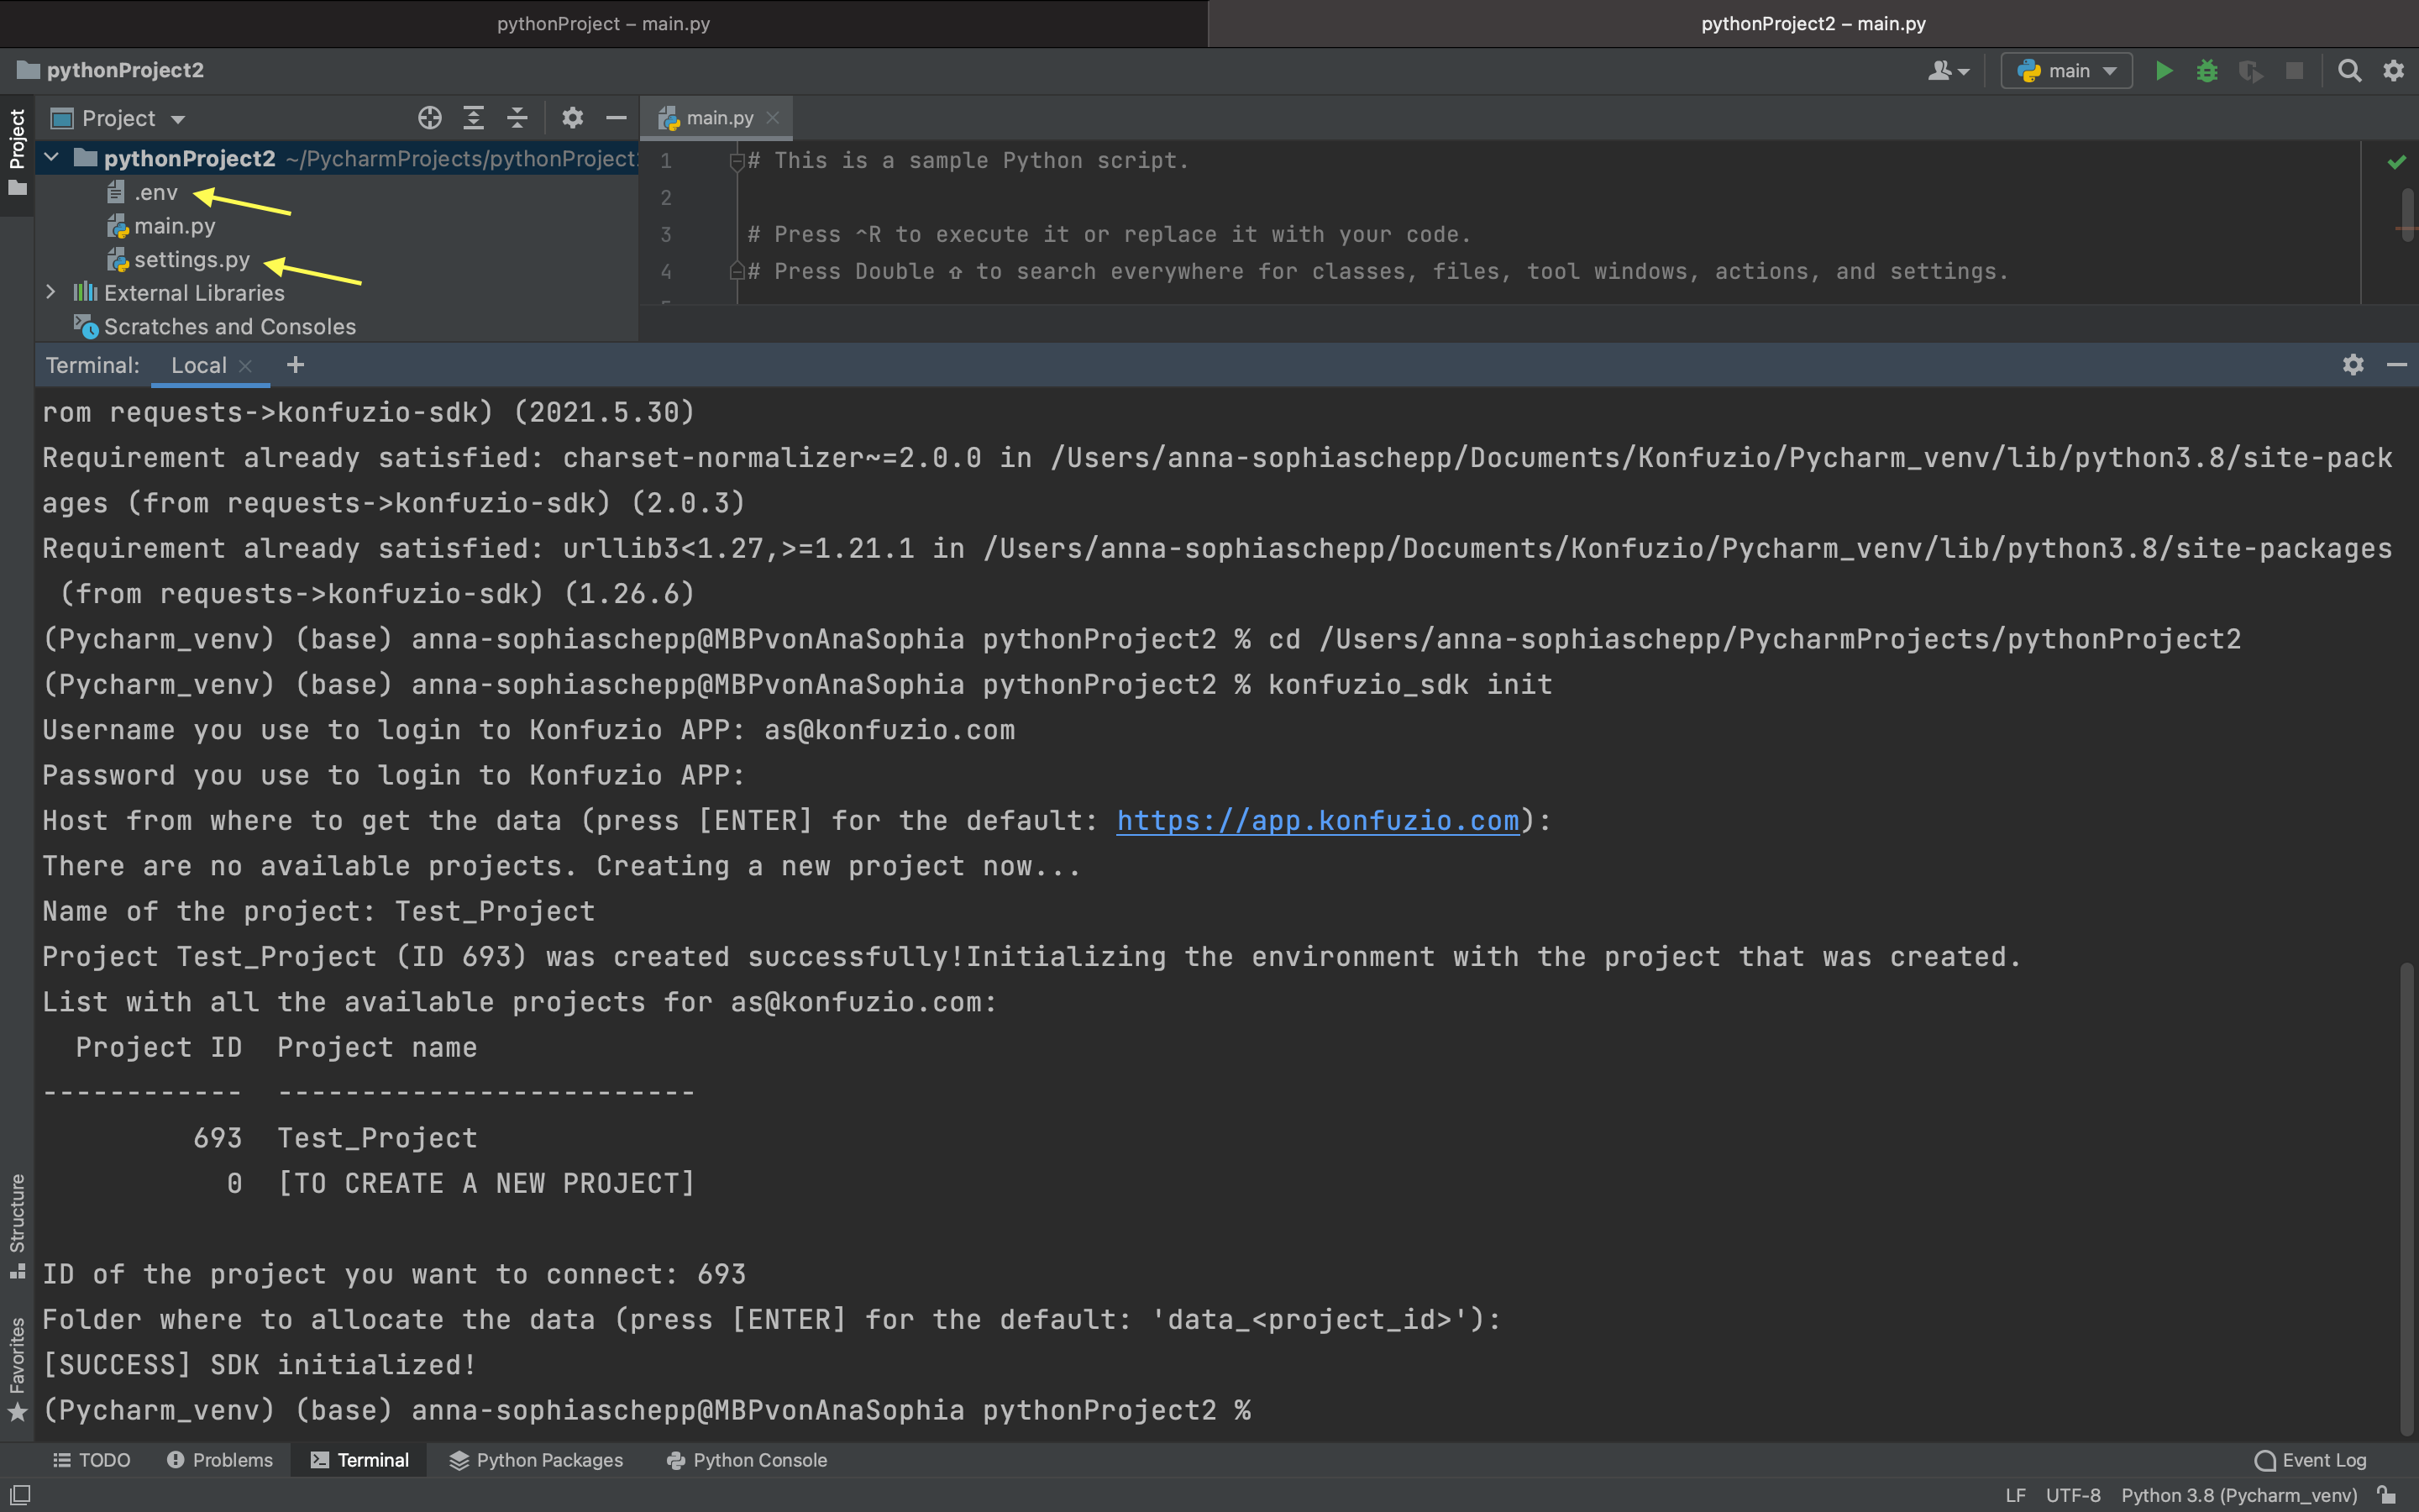This screenshot has height=1512, width=2419.
Task: Open Project panel options gear
Action: coord(572,118)
